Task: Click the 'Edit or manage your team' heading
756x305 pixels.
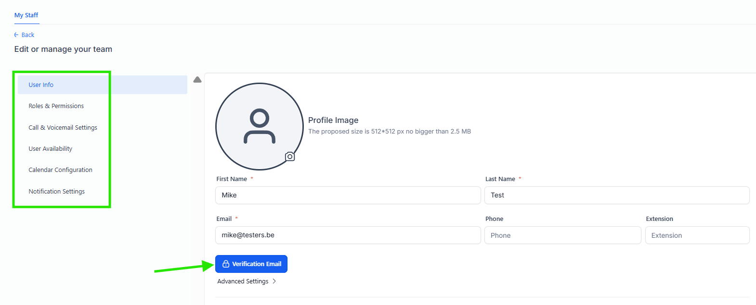Action: [x=63, y=49]
